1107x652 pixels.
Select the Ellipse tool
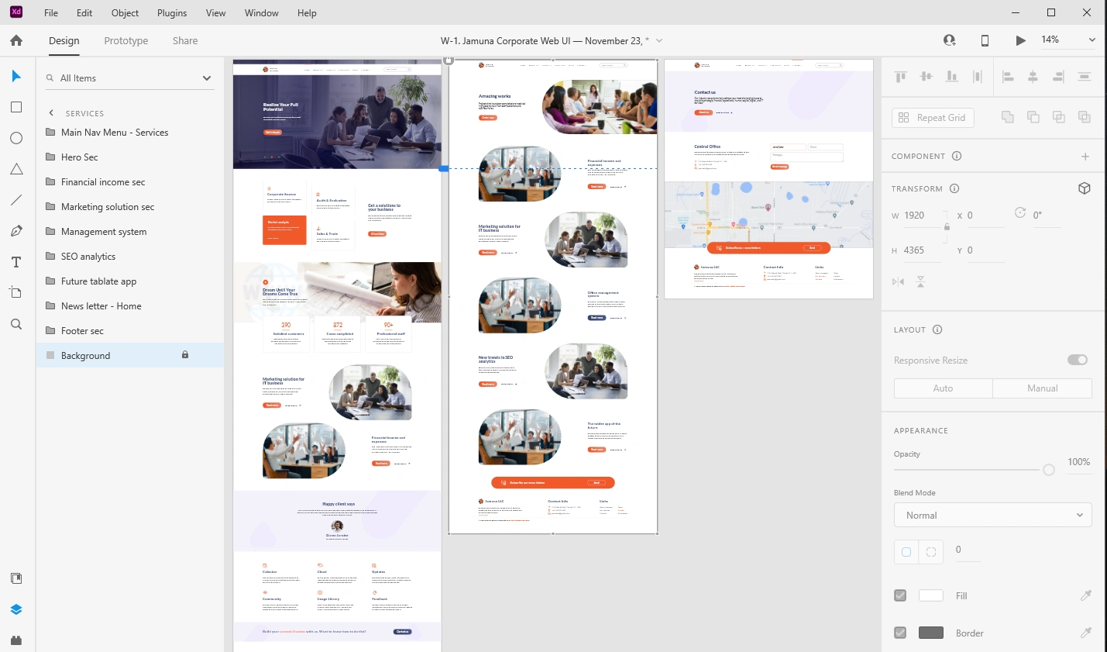coord(16,138)
